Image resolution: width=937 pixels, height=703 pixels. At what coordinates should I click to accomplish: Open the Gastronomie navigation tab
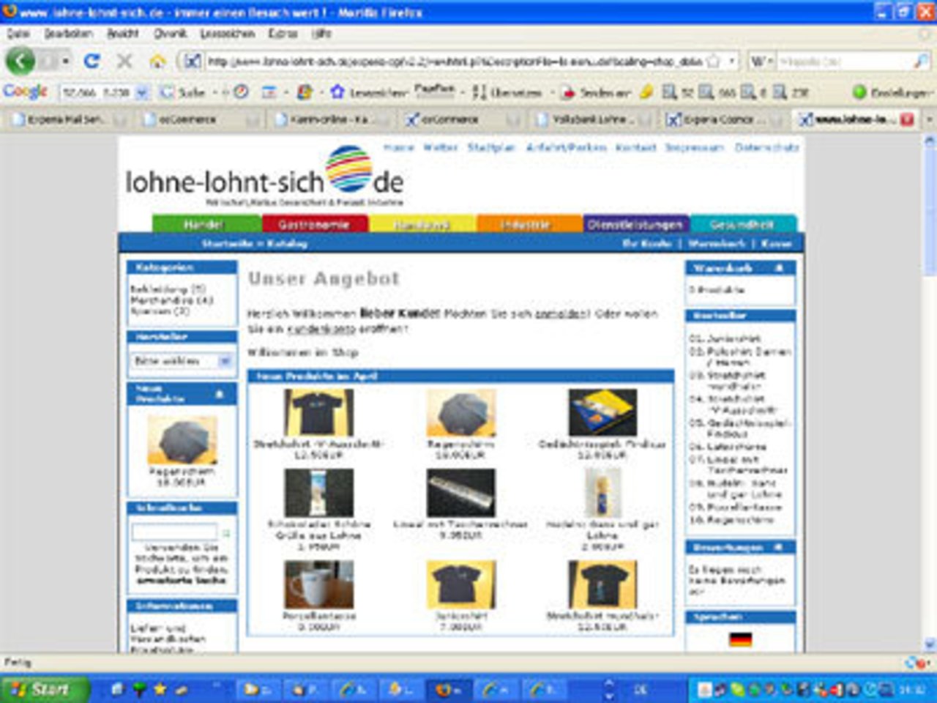(314, 224)
